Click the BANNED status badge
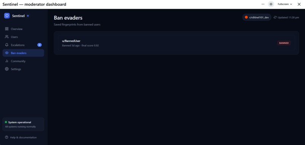The image size is (305, 145). click(x=284, y=43)
